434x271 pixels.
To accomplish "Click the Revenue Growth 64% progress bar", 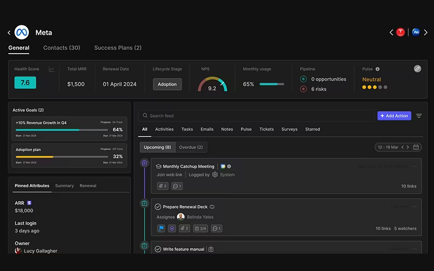I will [x=62, y=130].
